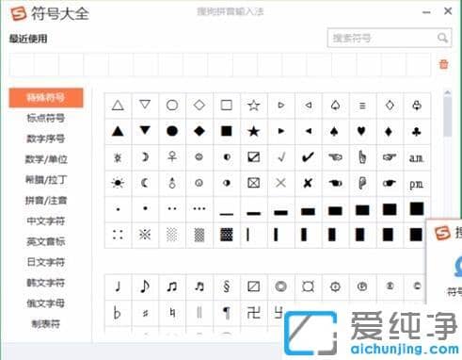Insert the solid black triangle ▲
This screenshot has height=360, width=462.
(118, 131)
